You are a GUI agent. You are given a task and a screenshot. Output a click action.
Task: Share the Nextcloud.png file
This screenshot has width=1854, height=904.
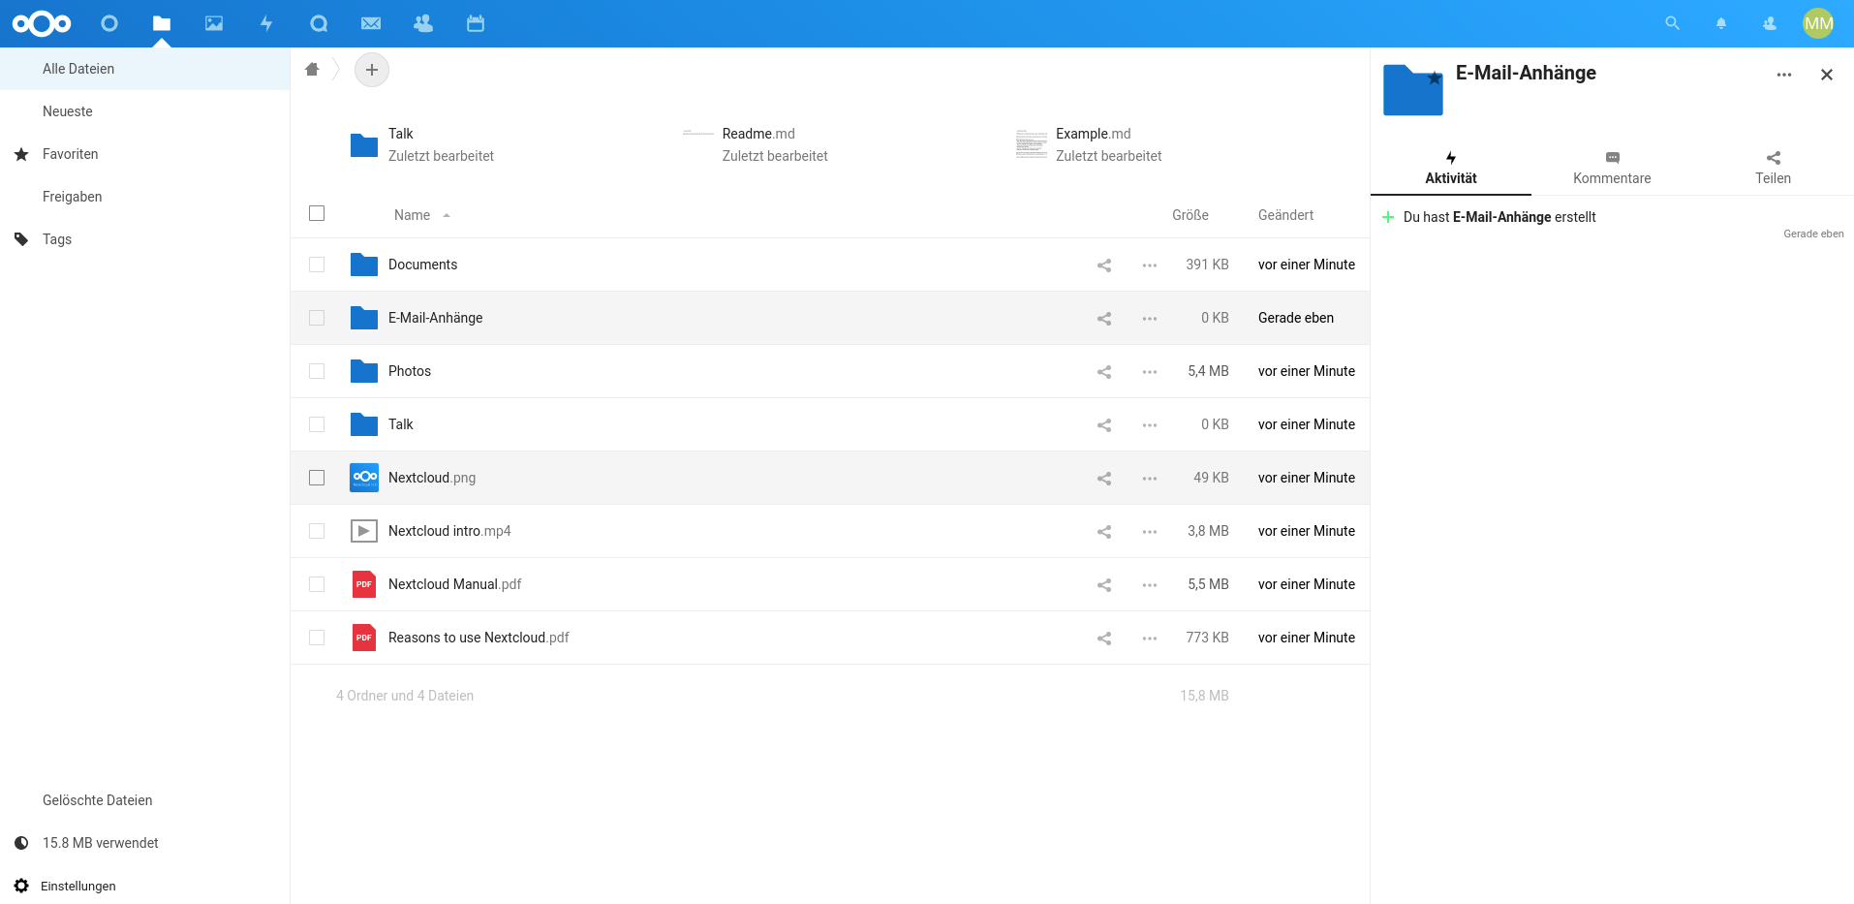coord(1104,478)
